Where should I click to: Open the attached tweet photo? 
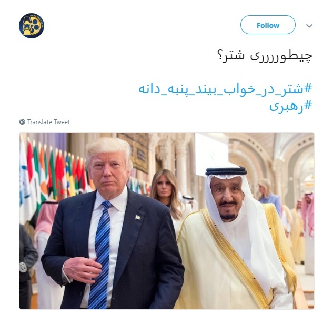(167, 221)
